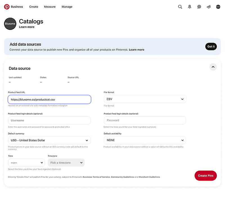
Task: Open the Create menu
Action: (x=33, y=7)
